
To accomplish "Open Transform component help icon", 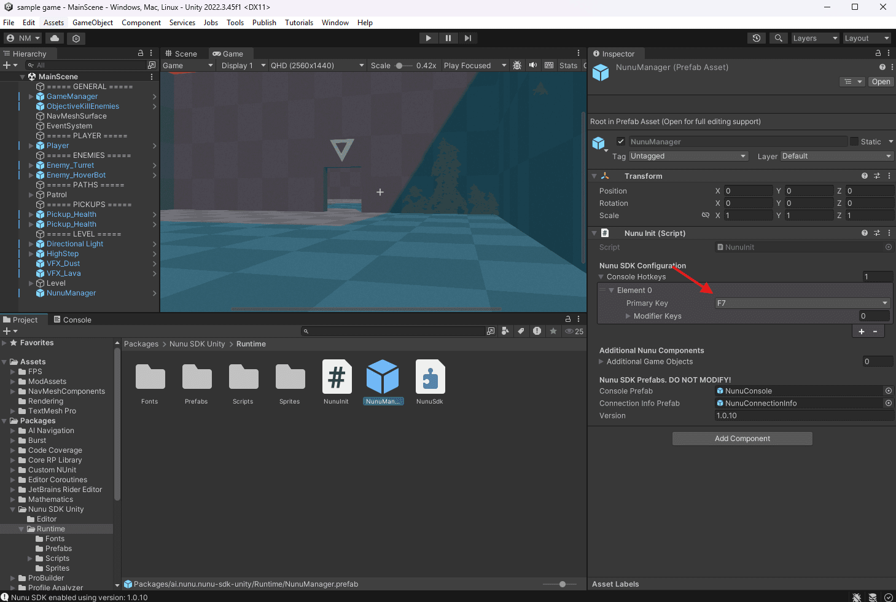I will [x=865, y=176].
